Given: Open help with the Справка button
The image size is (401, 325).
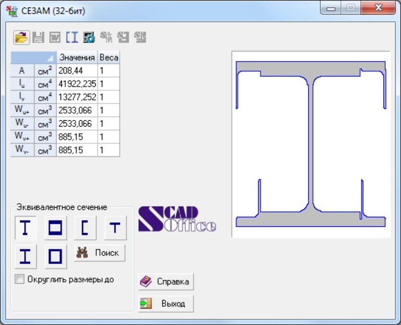Looking at the screenshot, I should [166, 282].
